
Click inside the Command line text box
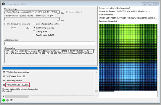[50, 56]
